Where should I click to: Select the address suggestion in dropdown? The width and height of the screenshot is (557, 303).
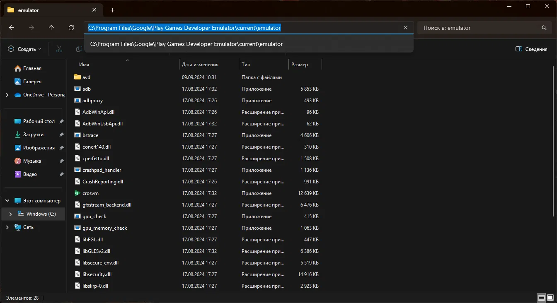tap(249, 44)
